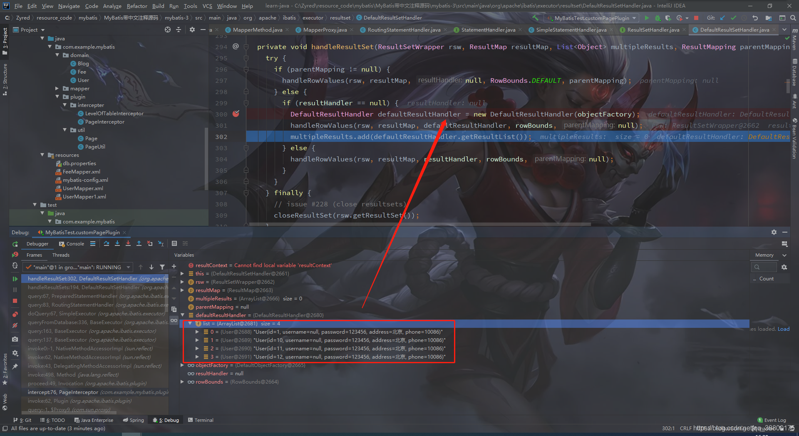Click the Memory panel search field
799x436 pixels.
764,267
